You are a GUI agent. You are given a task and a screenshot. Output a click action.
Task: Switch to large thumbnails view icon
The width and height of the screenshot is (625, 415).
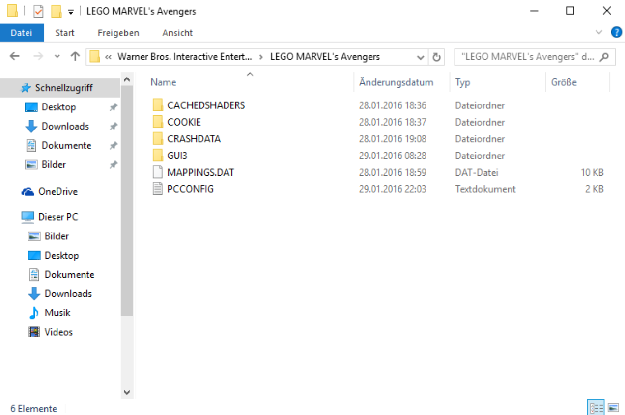coord(613,408)
